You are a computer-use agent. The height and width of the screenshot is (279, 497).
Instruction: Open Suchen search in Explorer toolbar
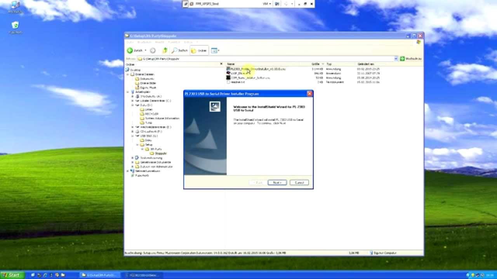pos(180,50)
